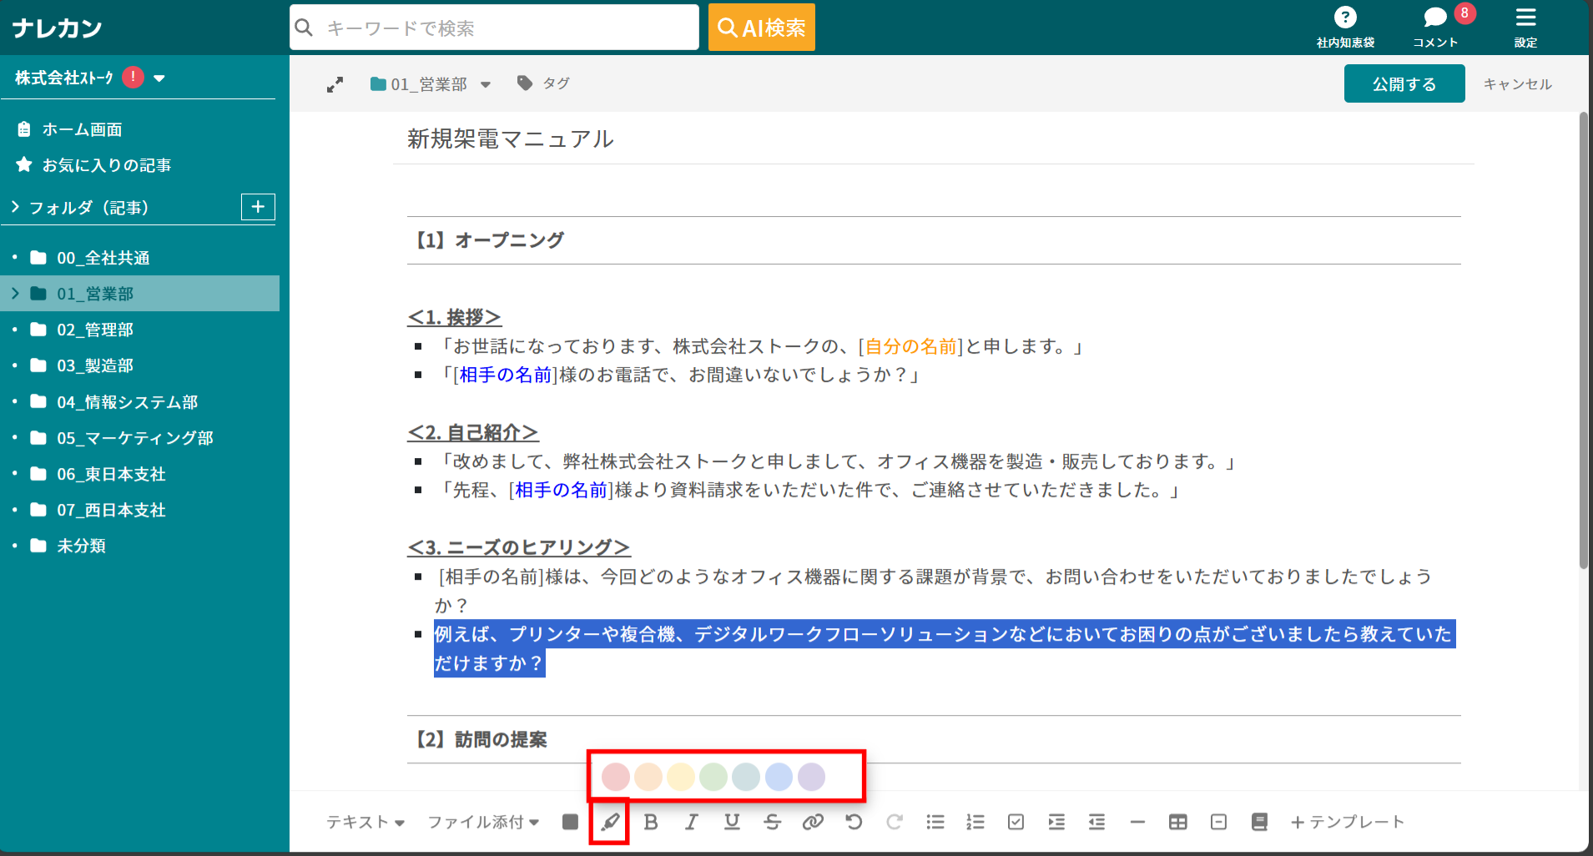Viewport: 1593px width, 856px height.
Task: Apply bold formatting to selected text
Action: coord(651,822)
